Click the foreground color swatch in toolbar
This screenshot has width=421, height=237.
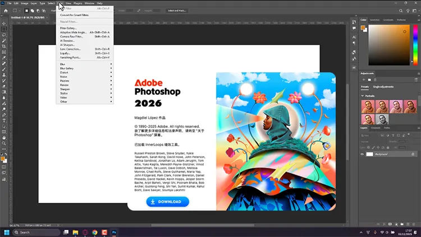[x=3, y=159]
